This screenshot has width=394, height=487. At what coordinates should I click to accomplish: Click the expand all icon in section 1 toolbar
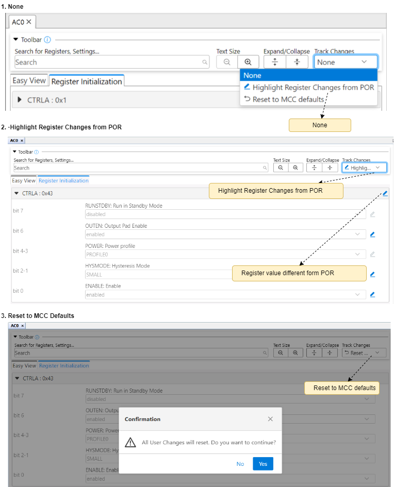pyautogui.click(x=275, y=62)
